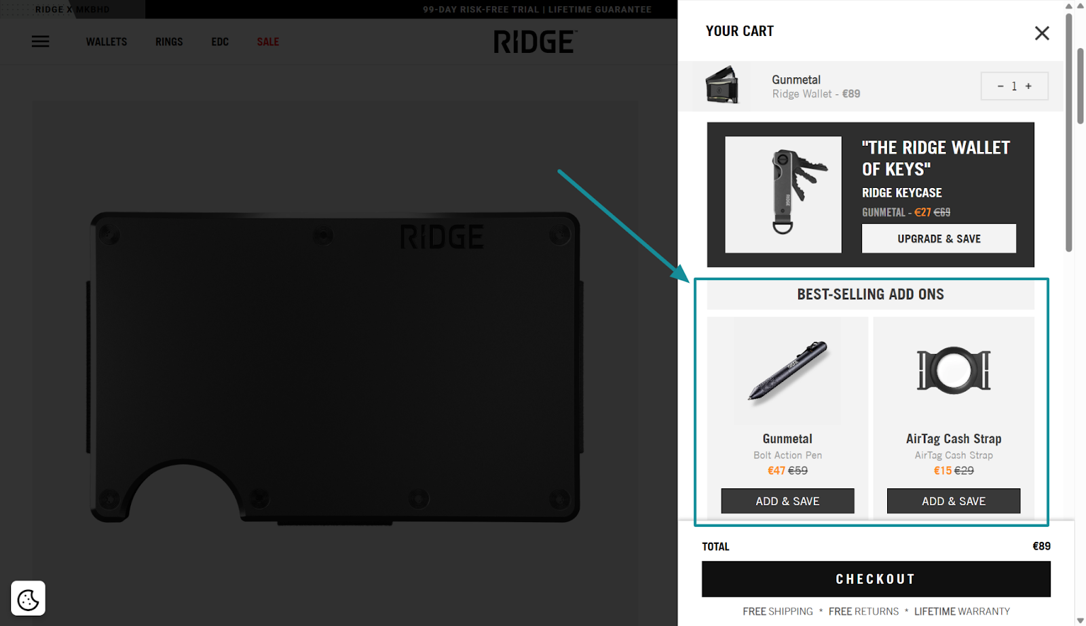This screenshot has height=626, width=1086.
Task: Increase Gunmetal wallet quantity with plus
Action: [1028, 86]
